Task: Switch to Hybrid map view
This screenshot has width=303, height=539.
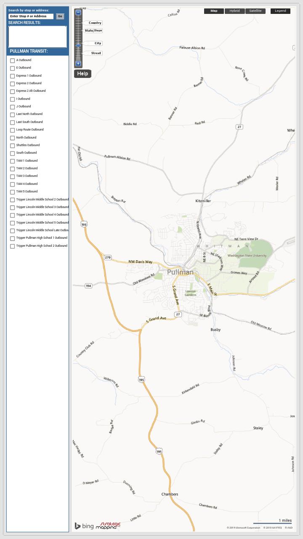Action: click(234, 11)
